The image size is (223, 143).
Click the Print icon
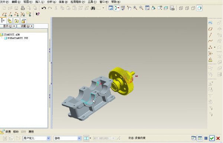tap(23, 8)
